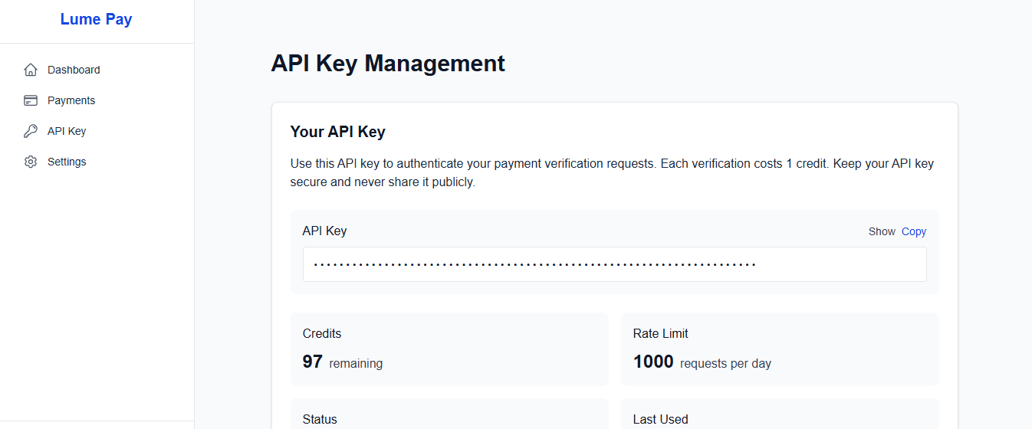Click the masked API key field
The image size is (1032, 429).
615,264
